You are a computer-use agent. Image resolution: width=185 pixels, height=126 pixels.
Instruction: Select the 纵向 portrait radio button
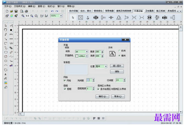click(x=119, y=51)
